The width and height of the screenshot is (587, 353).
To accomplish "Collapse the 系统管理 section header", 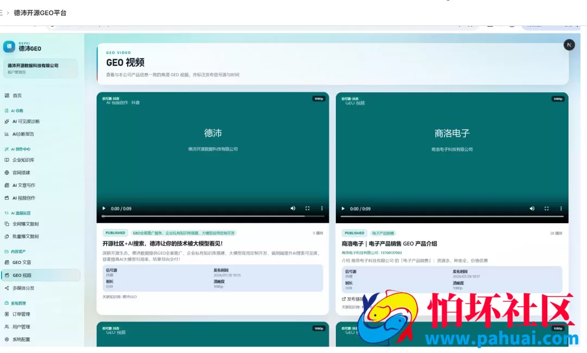I will (15, 303).
